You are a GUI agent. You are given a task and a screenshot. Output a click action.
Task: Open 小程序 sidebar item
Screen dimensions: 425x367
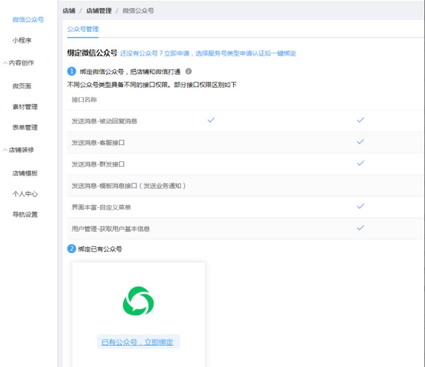click(22, 40)
